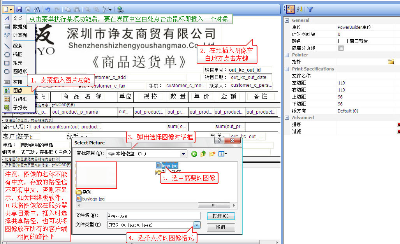The image size is (400, 244).
Task: Choose 图像 from the insert menu
Action: point(18,90)
